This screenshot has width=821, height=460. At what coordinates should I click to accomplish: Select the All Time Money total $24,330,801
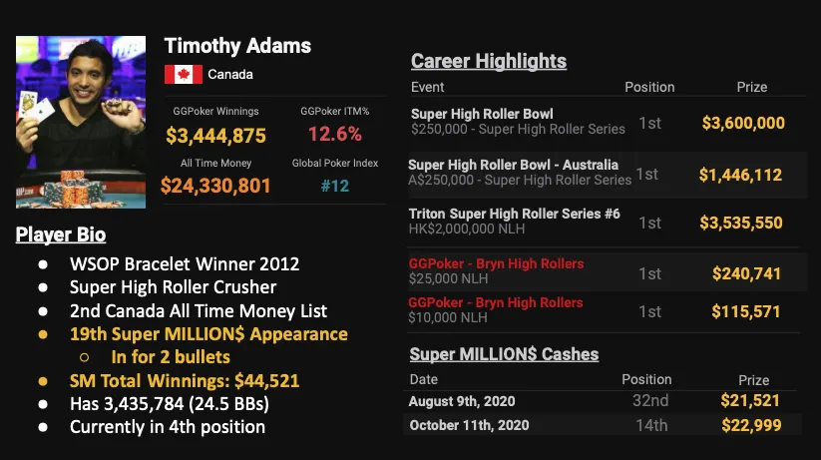[215, 186]
